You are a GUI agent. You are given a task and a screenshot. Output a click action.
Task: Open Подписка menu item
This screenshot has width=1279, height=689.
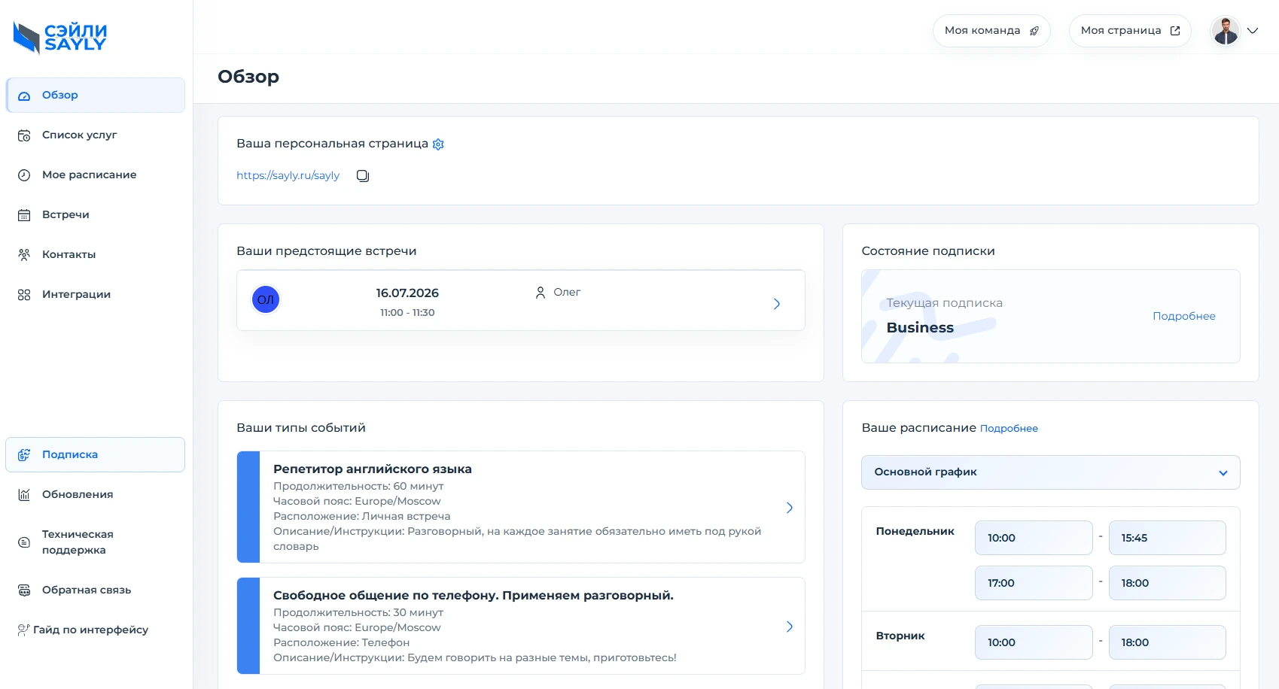(x=95, y=455)
